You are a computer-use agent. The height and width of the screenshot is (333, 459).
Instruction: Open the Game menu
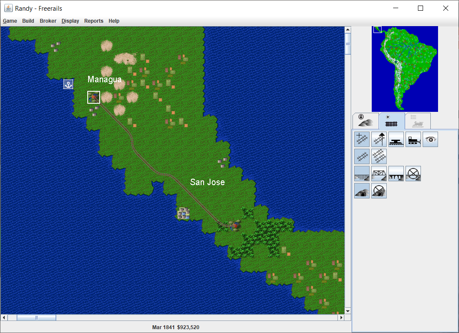[x=10, y=21]
